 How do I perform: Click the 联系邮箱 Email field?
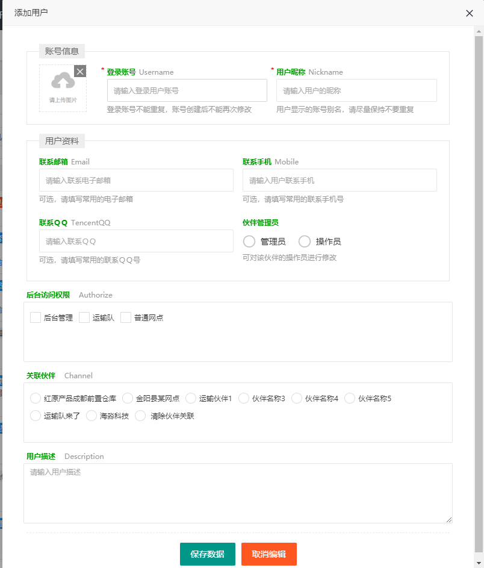[136, 180]
